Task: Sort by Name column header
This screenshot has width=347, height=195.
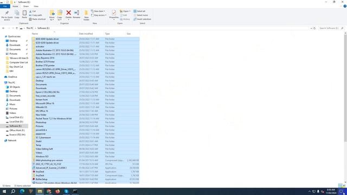Action: coord(54,34)
